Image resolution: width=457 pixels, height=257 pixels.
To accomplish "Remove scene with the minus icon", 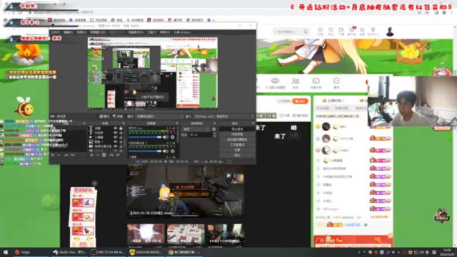I will click(x=59, y=155).
